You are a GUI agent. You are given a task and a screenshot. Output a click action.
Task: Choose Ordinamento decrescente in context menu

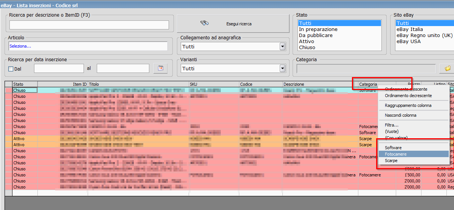tap(408, 96)
